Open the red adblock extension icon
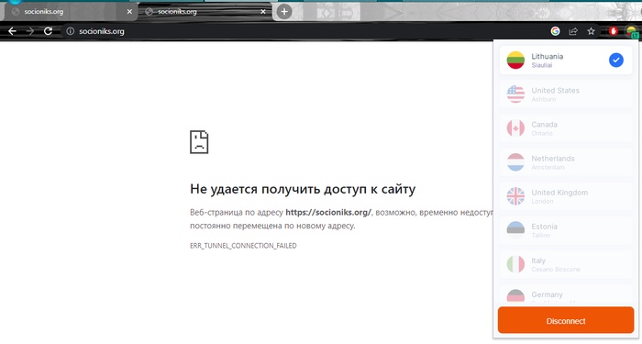Viewport: 642px width, 344px height. (x=614, y=31)
